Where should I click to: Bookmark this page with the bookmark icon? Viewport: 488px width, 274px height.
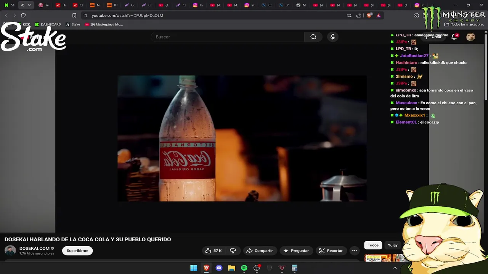pos(74,15)
